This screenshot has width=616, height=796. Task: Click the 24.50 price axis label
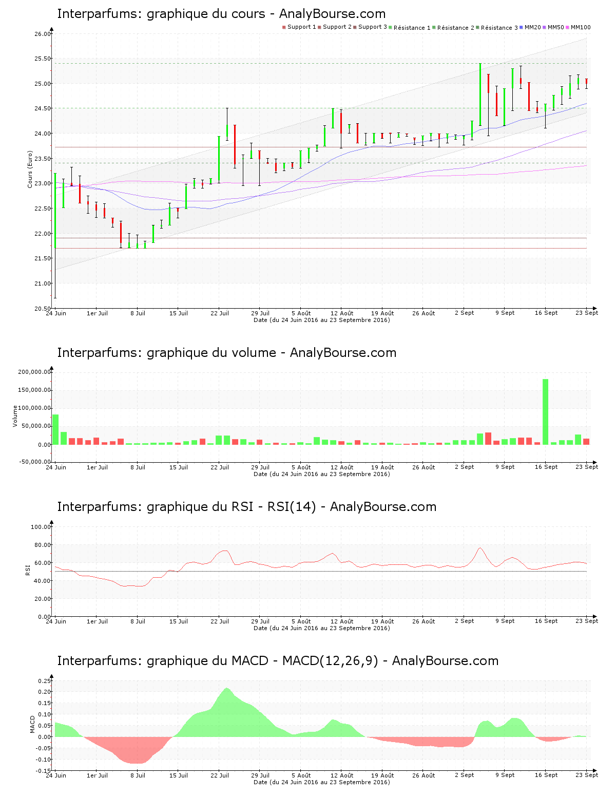pos(43,109)
